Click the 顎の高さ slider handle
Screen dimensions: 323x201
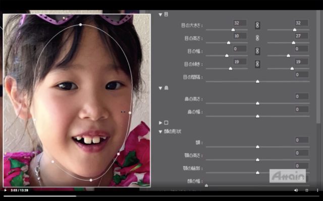[x=257, y=160]
